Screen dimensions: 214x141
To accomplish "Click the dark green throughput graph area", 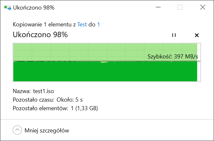I will (105, 71).
